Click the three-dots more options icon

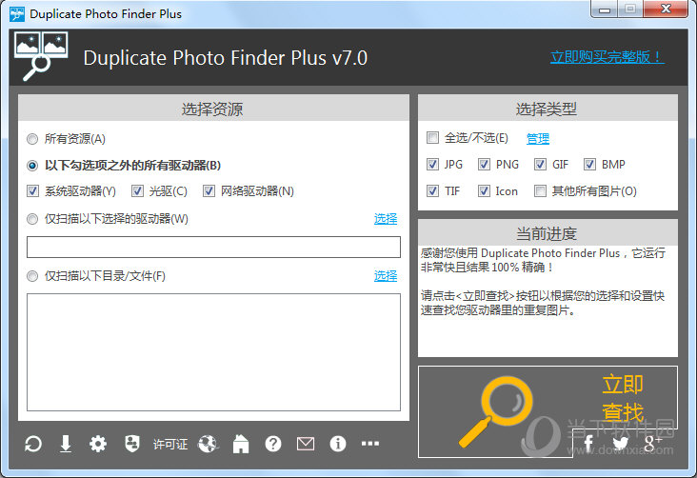tap(370, 444)
